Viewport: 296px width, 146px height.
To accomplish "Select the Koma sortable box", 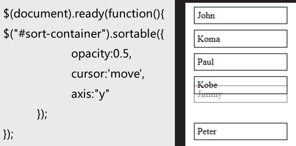I will pos(240,39).
